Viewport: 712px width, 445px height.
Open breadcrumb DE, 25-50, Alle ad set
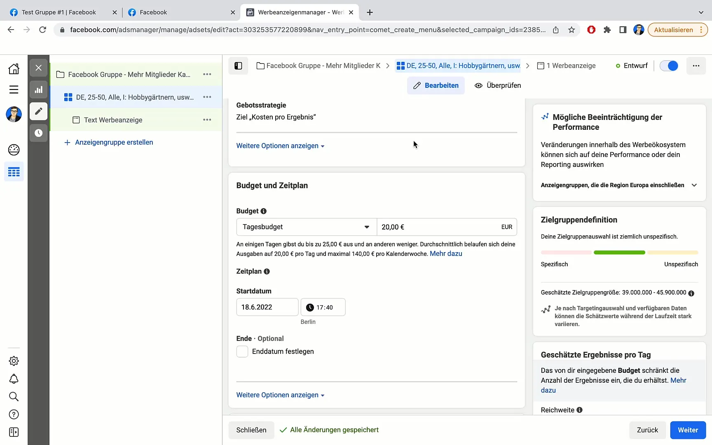[x=458, y=66]
